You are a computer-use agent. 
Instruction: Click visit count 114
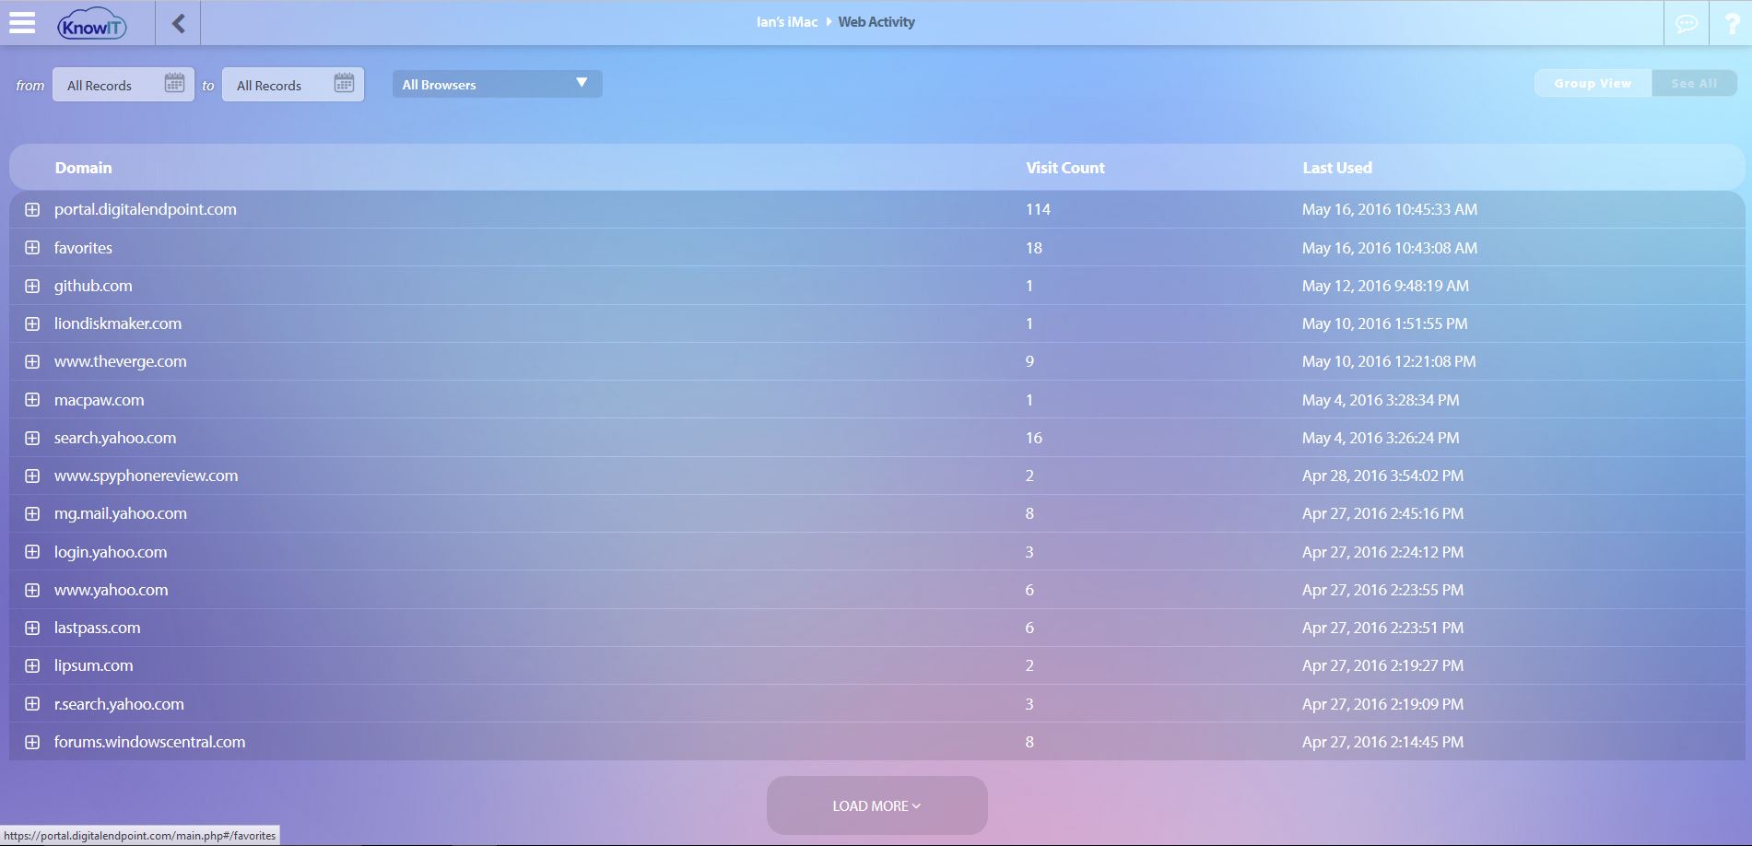(x=1038, y=209)
